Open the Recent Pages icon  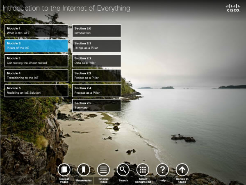click(x=64, y=169)
